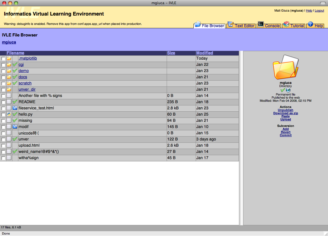Image resolution: width=328 pixels, height=236 pixels.
Task: Click Subversion Add link
Action: pos(285,129)
